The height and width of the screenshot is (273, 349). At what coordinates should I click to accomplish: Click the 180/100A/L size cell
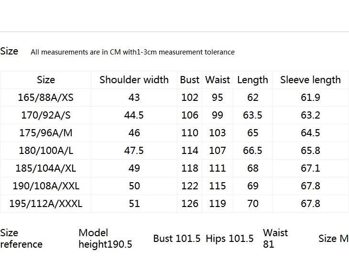click(x=45, y=151)
